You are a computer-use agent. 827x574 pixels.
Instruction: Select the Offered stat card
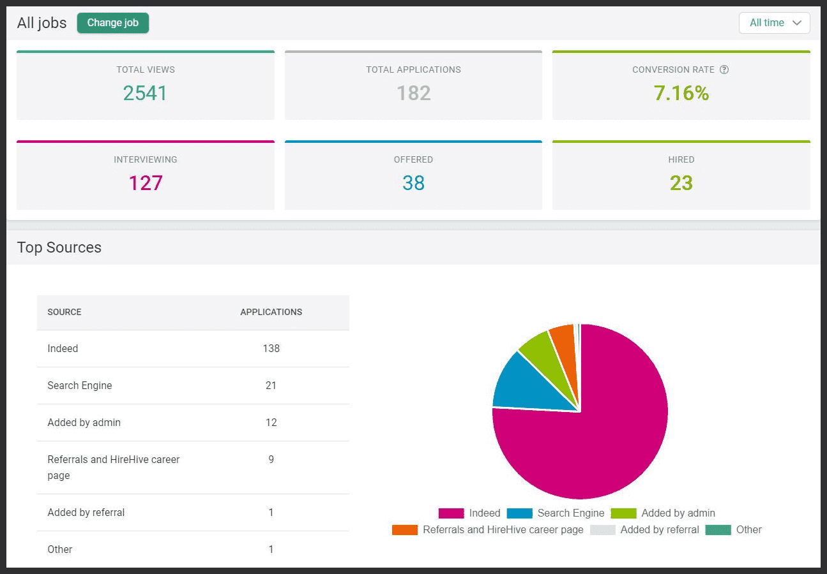tap(413, 175)
